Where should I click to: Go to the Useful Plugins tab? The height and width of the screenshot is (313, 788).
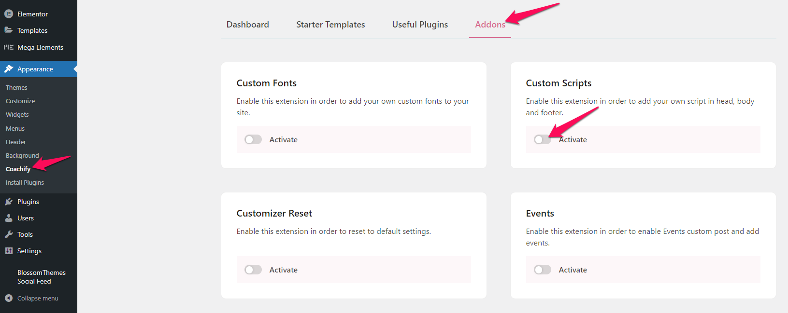point(420,25)
